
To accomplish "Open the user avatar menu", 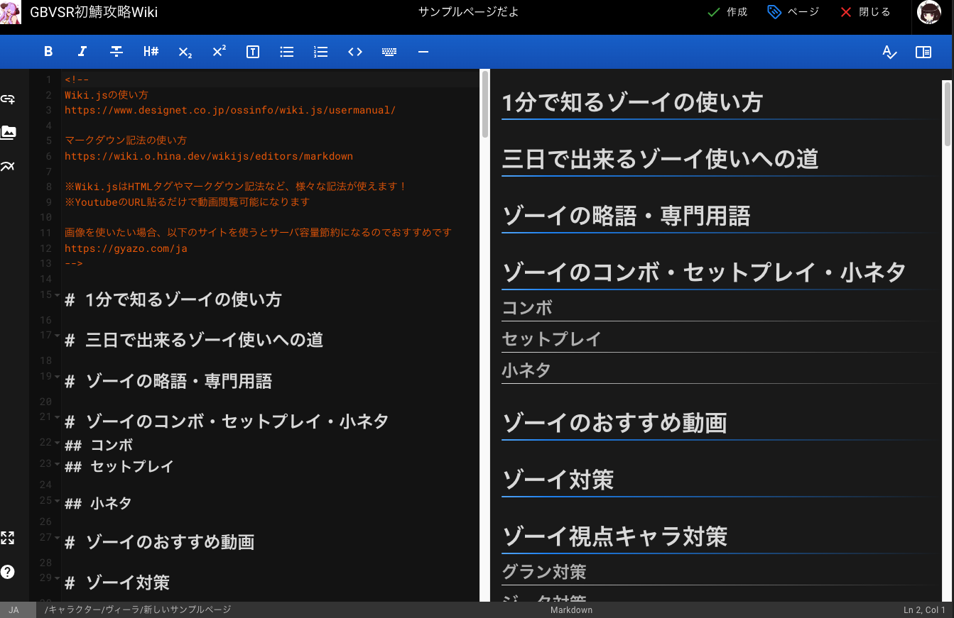I will pos(929,13).
